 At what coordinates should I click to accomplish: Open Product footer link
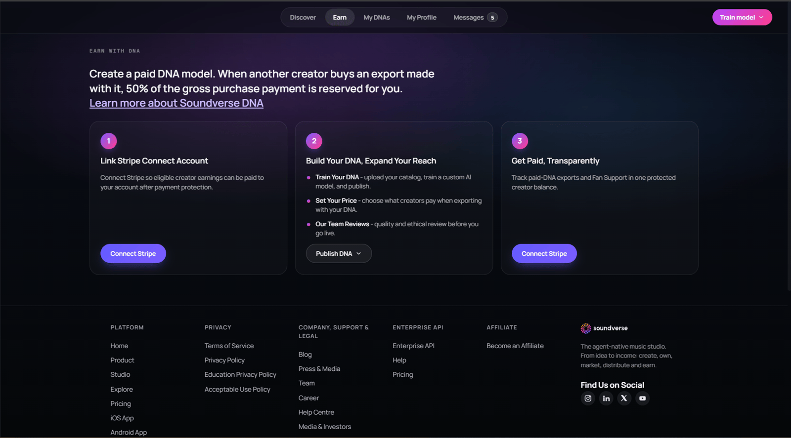tap(122, 360)
